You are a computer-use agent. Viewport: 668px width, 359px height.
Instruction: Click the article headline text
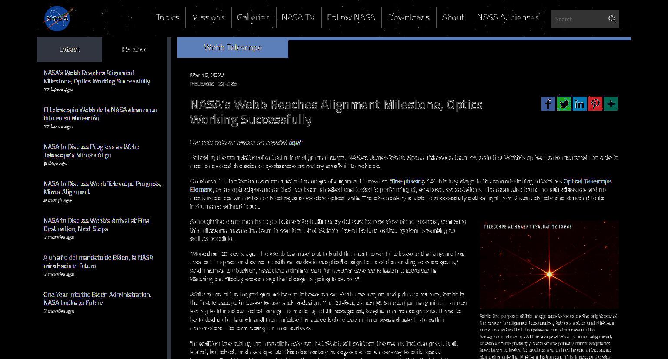(x=336, y=112)
